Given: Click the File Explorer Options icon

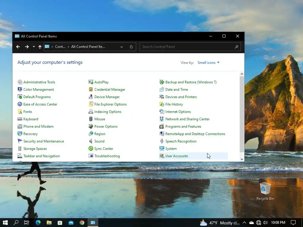Looking at the screenshot, I should click(x=91, y=104).
